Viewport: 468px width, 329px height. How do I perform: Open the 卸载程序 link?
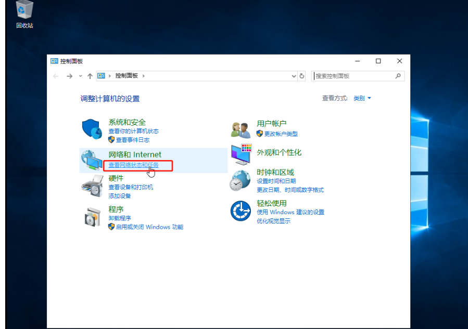120,218
